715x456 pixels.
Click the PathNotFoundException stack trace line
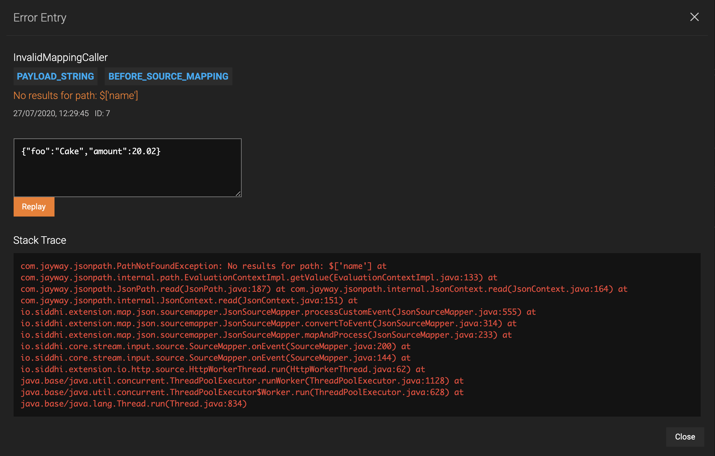(x=203, y=266)
